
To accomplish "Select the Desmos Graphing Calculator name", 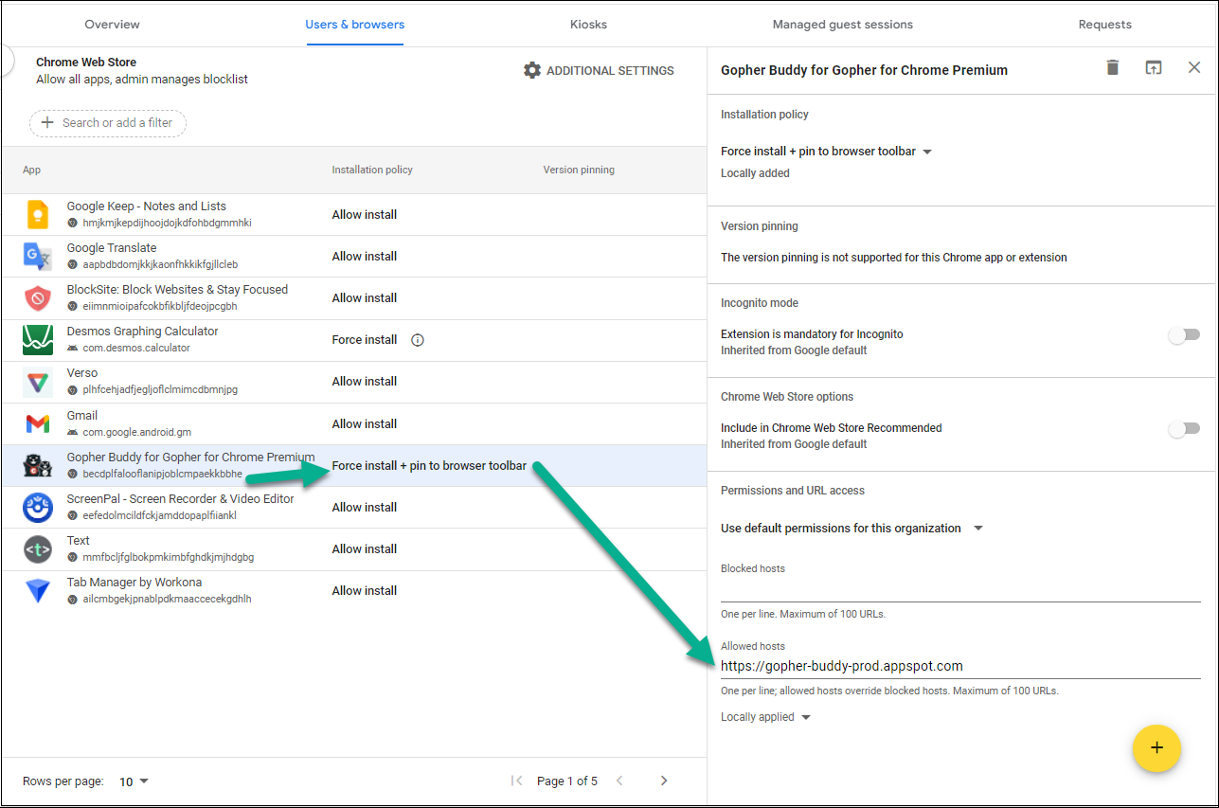I will point(142,332).
